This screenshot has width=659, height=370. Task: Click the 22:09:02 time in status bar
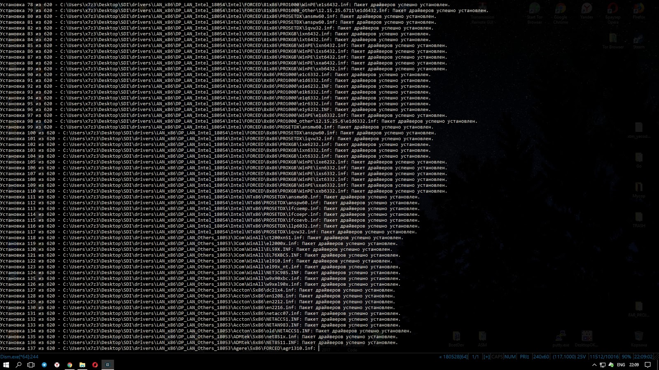(643, 357)
